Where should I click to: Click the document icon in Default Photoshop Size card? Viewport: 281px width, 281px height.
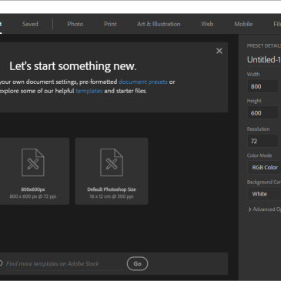pyautogui.click(x=112, y=162)
